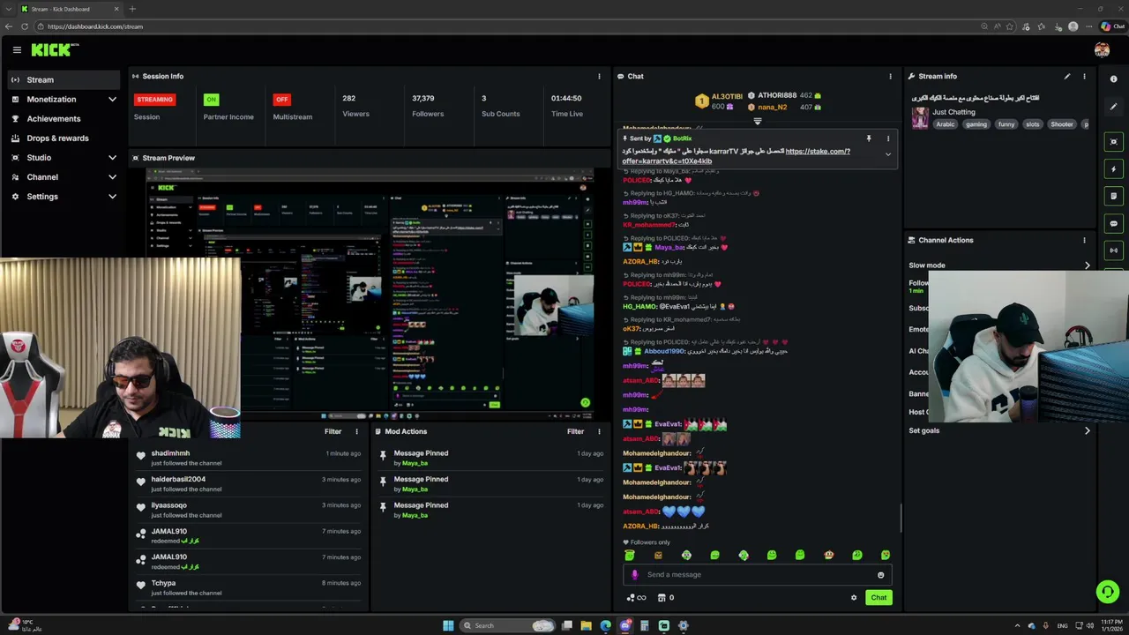Insert the first green quick emote
The image size is (1129, 635).
(630, 555)
